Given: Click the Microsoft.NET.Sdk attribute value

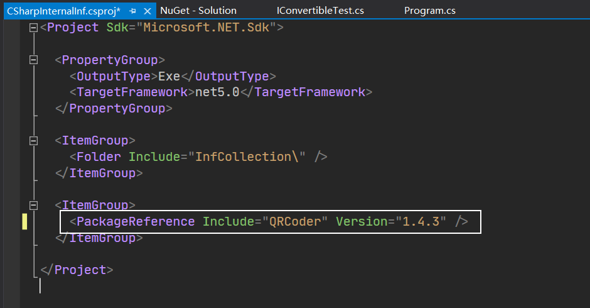Looking at the screenshot, I should (x=206, y=28).
